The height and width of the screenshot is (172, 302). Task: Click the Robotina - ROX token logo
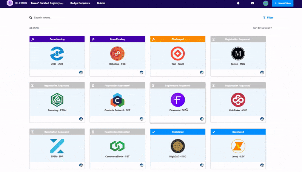[x=117, y=53]
